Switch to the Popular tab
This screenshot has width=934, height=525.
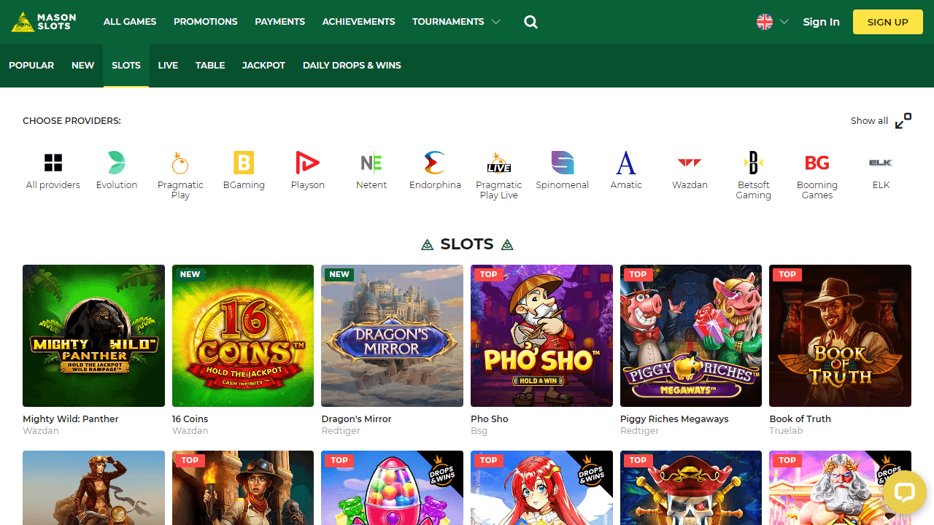pyautogui.click(x=31, y=66)
